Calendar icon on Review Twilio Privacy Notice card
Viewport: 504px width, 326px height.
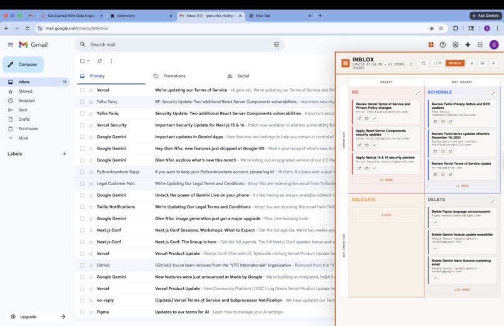(435, 122)
